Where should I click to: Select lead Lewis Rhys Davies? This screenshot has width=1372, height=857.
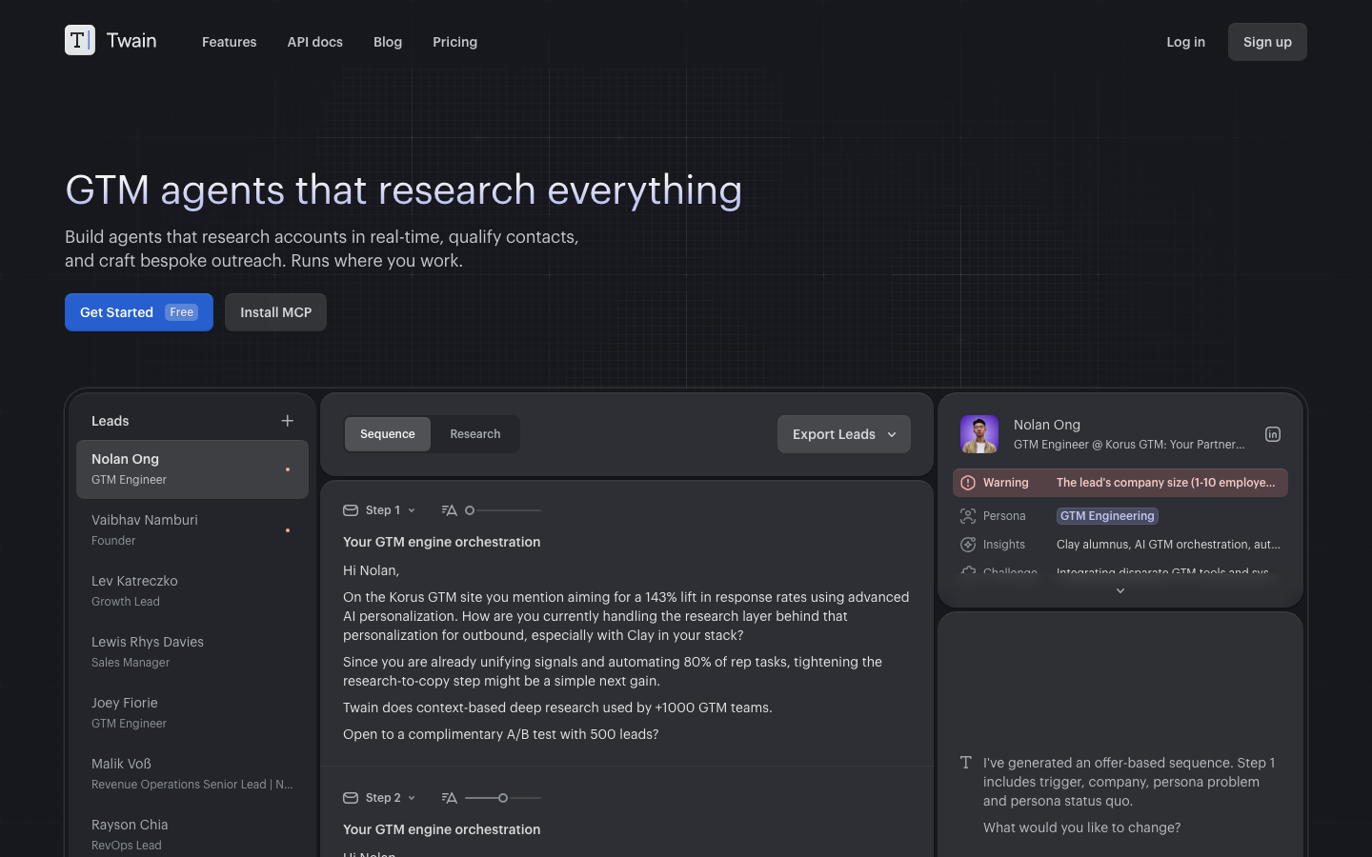[192, 652]
